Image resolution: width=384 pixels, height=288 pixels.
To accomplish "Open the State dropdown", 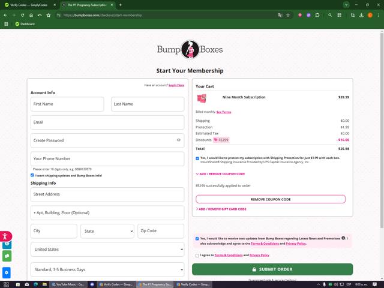I will (107, 231).
